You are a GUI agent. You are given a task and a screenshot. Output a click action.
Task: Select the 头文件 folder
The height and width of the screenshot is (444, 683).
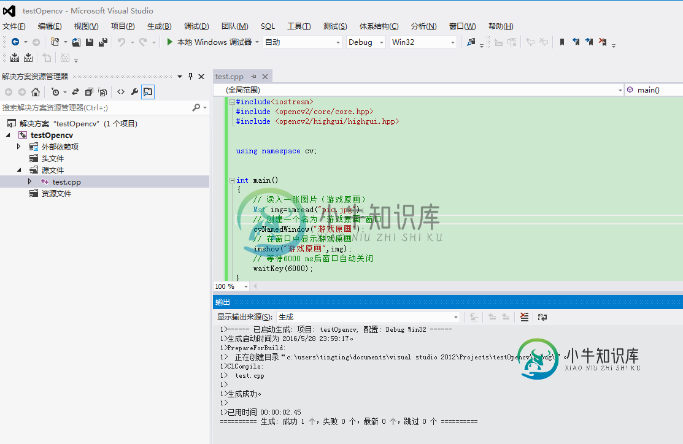[53, 158]
